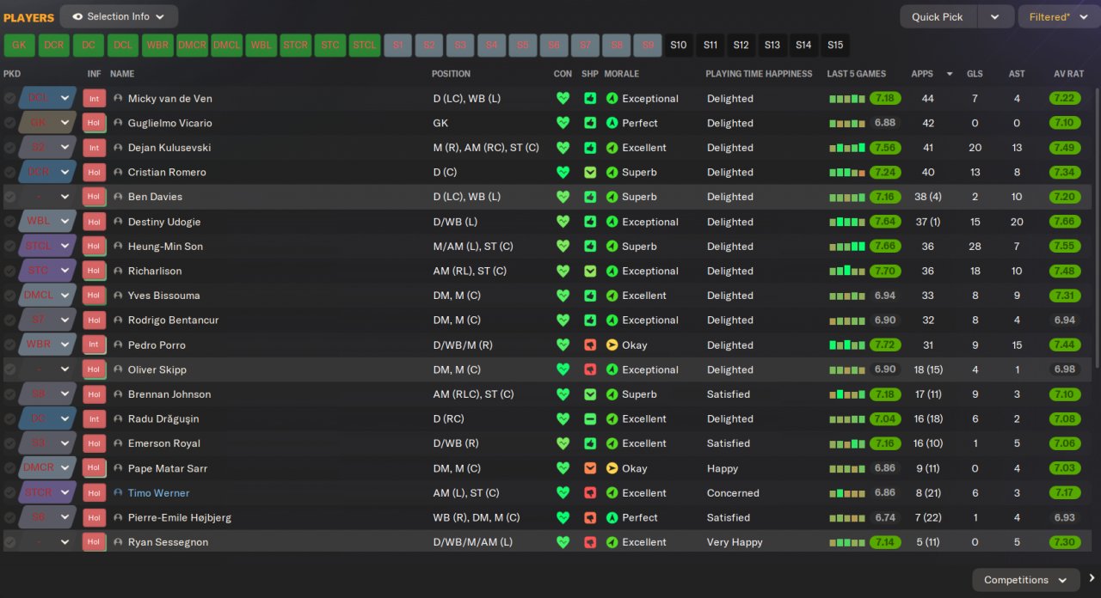The height and width of the screenshot is (598, 1101).
Task: Open the position dropdown for Ryan Sessegnon
Action: pos(47,542)
